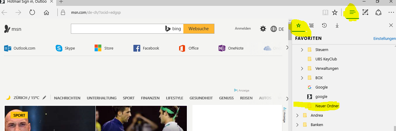Image resolution: width=396 pixels, height=131 pixels.
Task: Click the Share icon in toolbar
Action: 378,12
